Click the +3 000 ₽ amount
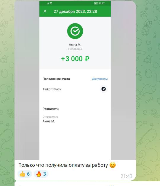160x186 pixels. pyautogui.click(x=75, y=59)
